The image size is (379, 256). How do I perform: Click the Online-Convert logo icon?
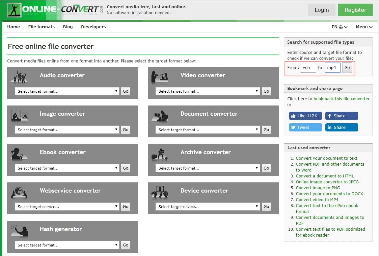[14, 10]
